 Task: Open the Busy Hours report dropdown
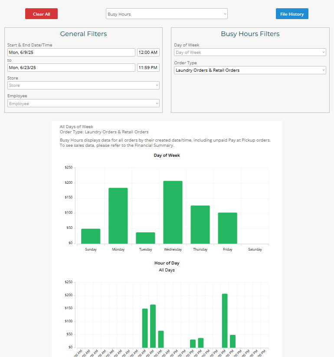coord(167,13)
